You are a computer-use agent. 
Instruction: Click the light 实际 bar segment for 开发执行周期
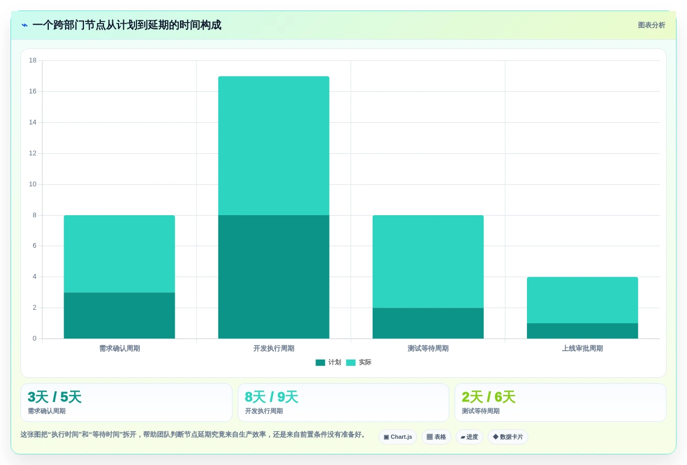click(273, 146)
